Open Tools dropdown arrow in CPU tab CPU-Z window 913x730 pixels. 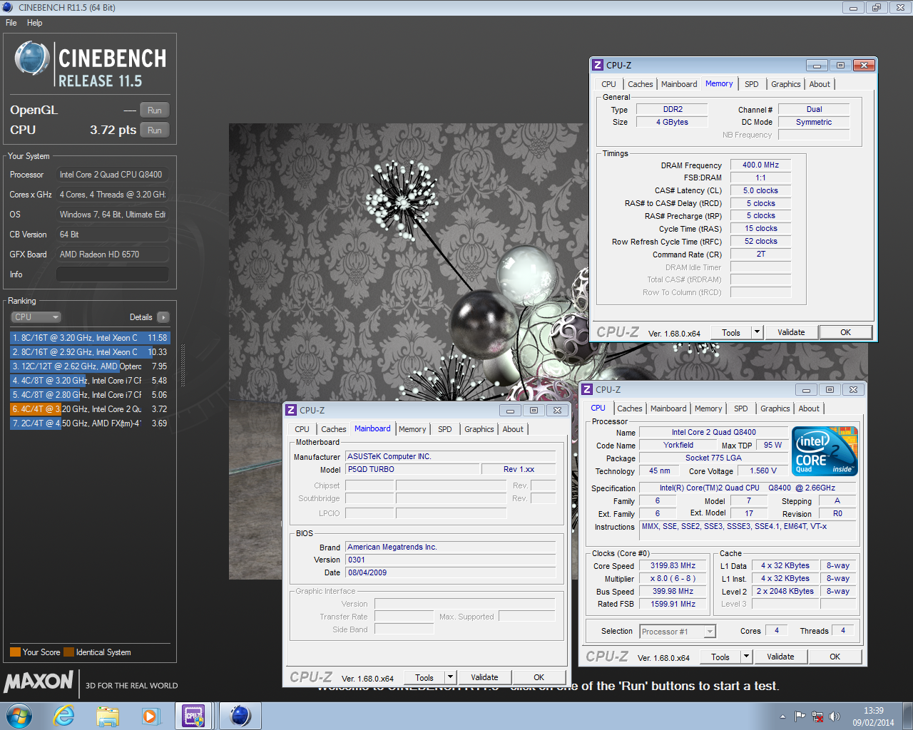[x=746, y=657]
